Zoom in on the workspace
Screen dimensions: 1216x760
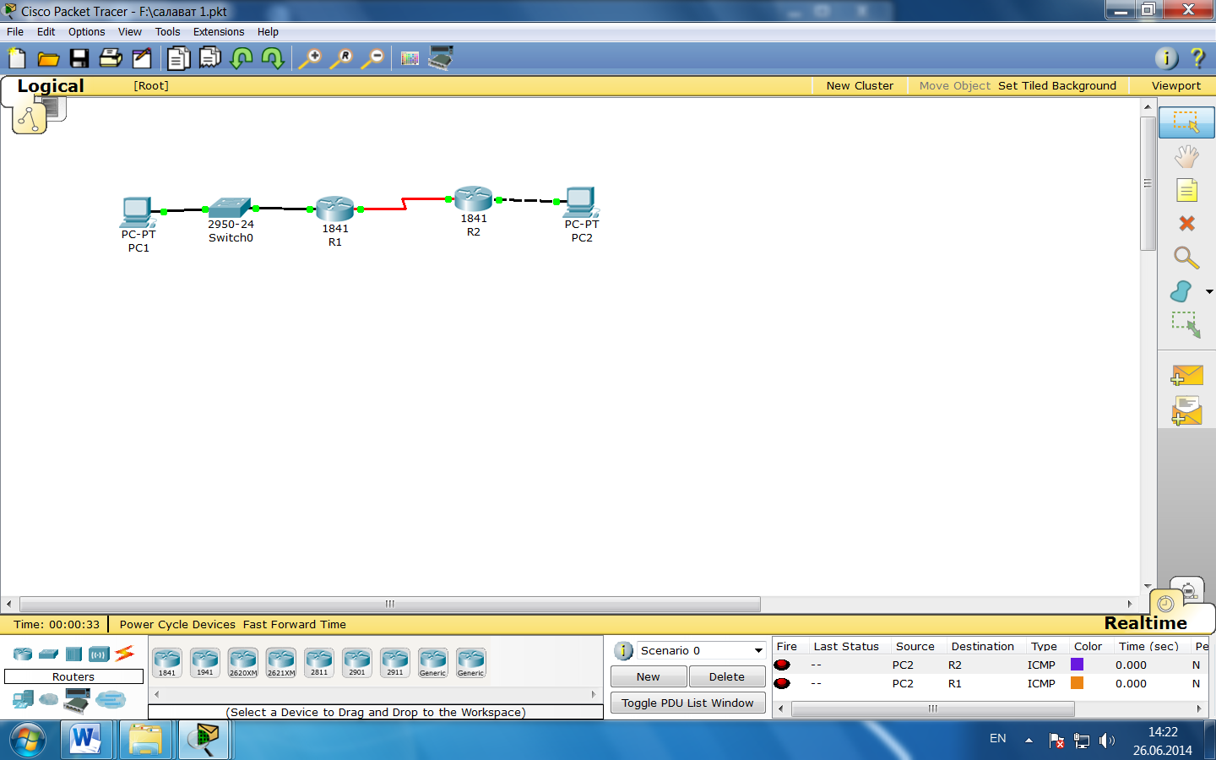310,58
